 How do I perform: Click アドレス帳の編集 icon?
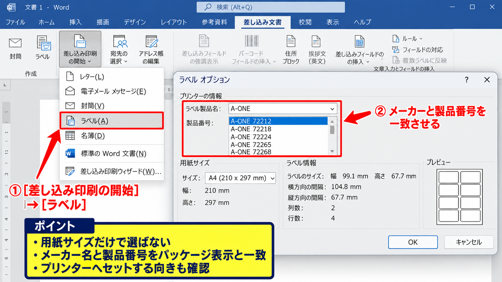pyautogui.click(x=151, y=49)
